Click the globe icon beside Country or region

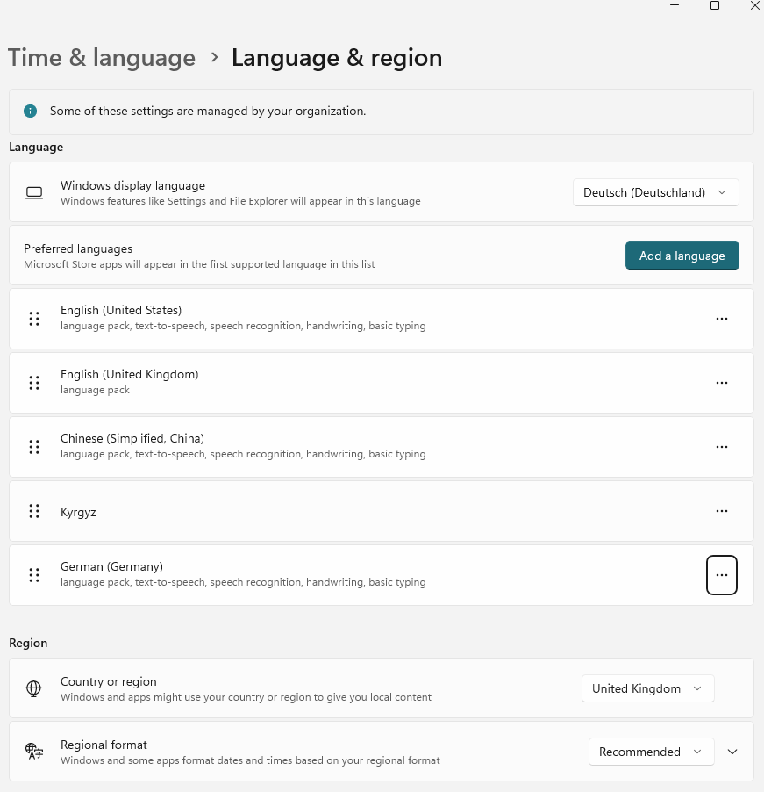(34, 688)
